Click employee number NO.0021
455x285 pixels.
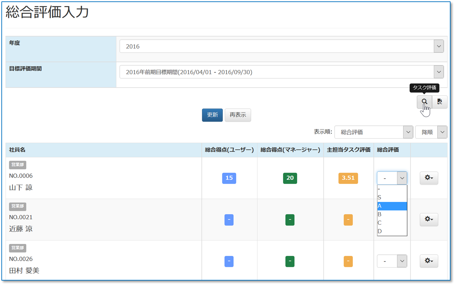coord(21,217)
